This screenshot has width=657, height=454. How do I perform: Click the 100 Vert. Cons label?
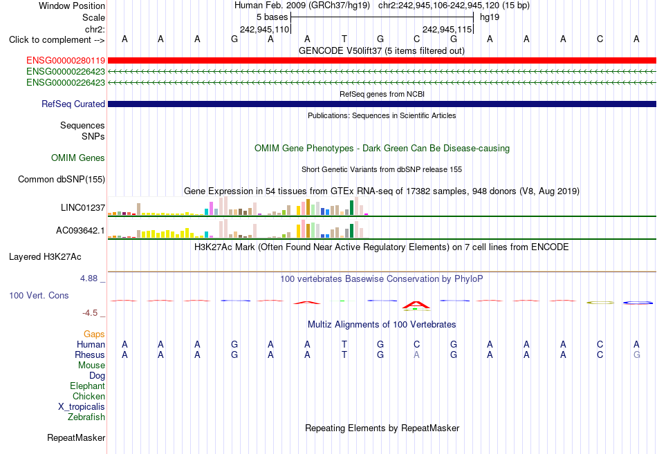point(39,296)
